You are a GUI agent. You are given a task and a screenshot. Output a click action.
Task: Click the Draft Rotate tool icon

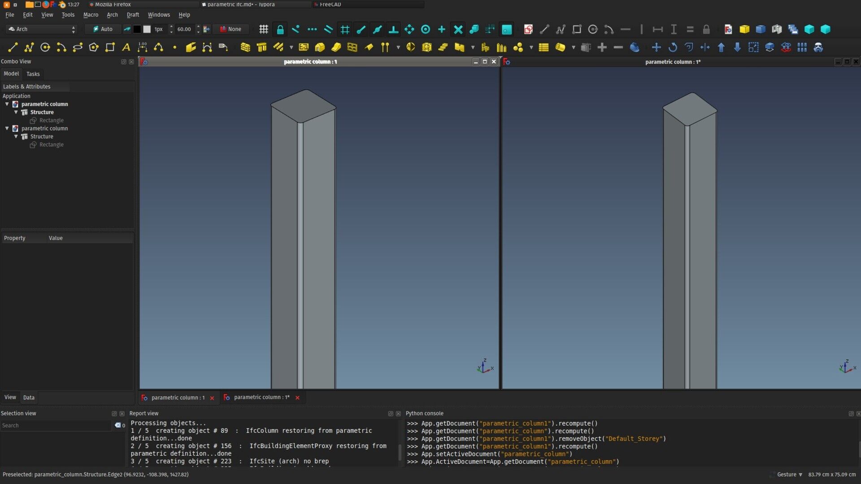click(x=673, y=48)
